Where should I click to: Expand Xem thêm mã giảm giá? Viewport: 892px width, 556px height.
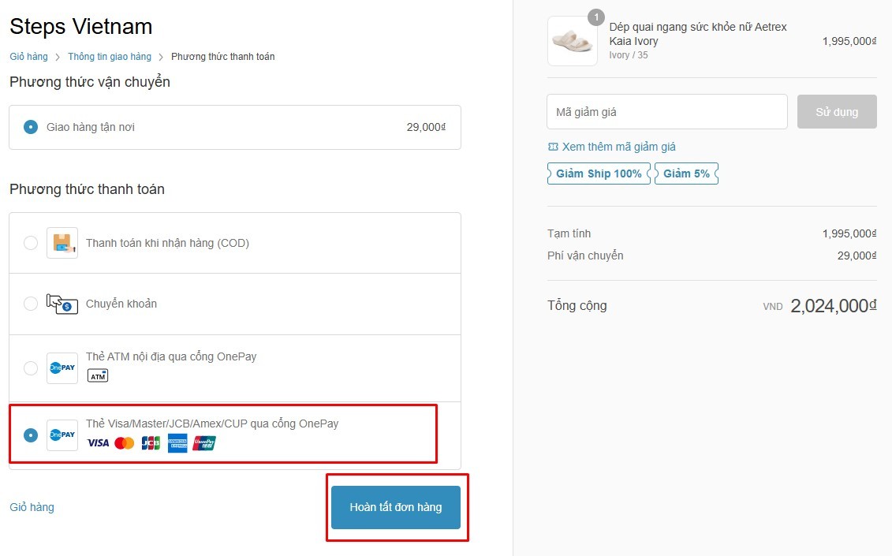pos(618,147)
